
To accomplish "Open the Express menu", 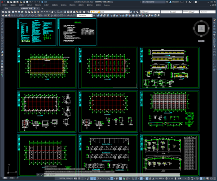I will click(x=107, y=5).
